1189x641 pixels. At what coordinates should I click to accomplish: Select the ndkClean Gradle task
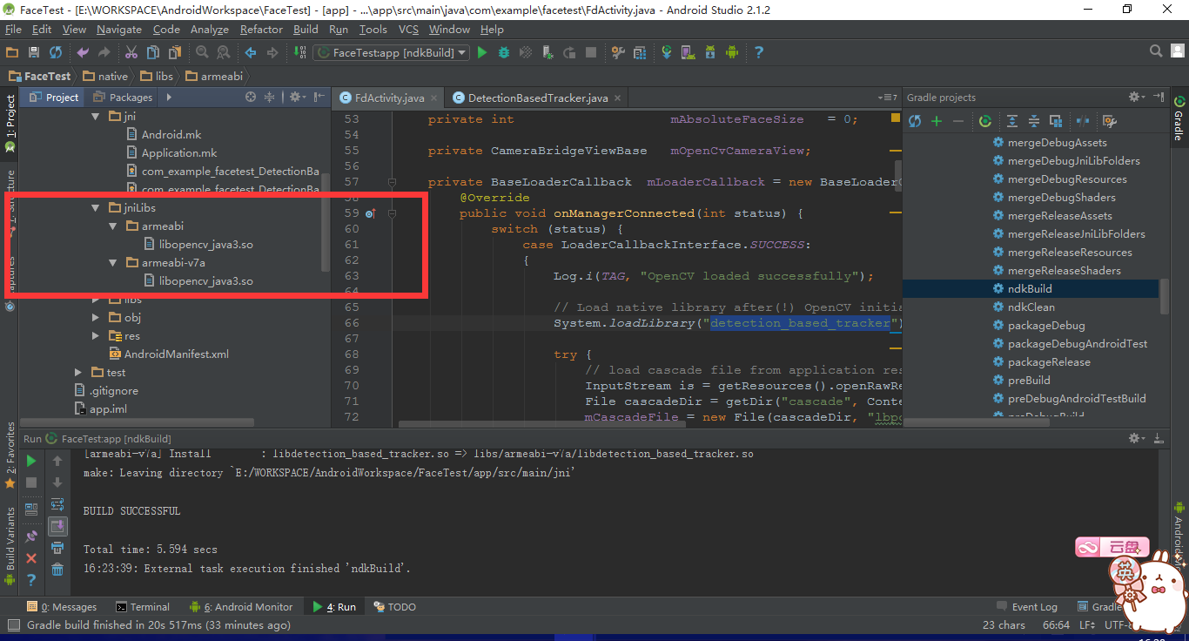click(1031, 307)
